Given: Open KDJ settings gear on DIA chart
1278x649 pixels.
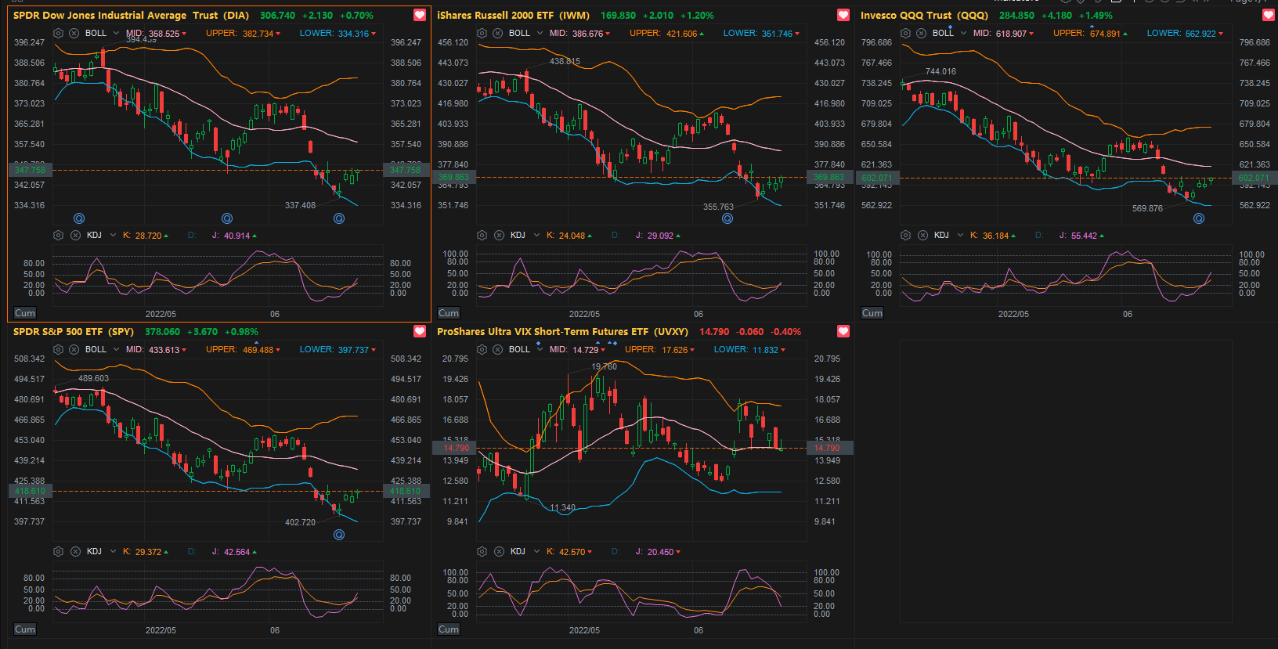Looking at the screenshot, I should pyautogui.click(x=58, y=236).
